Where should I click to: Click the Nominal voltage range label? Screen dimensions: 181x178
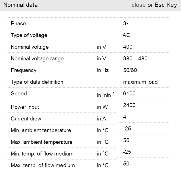[x=37, y=59]
